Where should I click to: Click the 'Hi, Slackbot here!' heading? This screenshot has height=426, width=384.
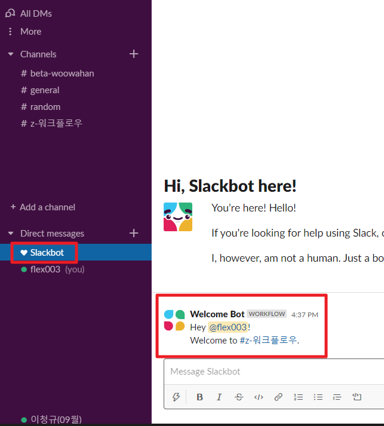[230, 186]
